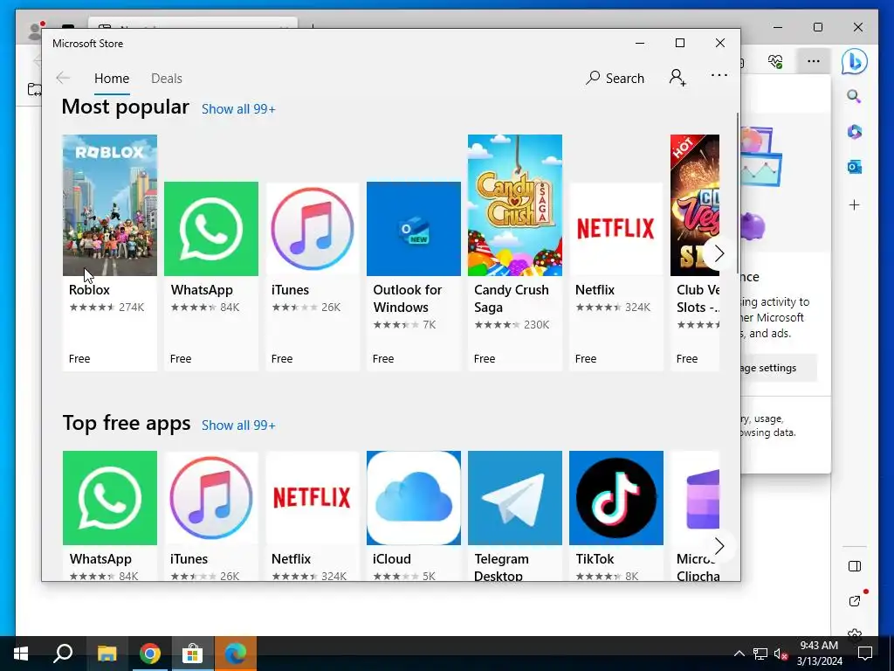This screenshot has height=671, width=894.
Task: Switch to the Deals tab
Action: pos(167,78)
